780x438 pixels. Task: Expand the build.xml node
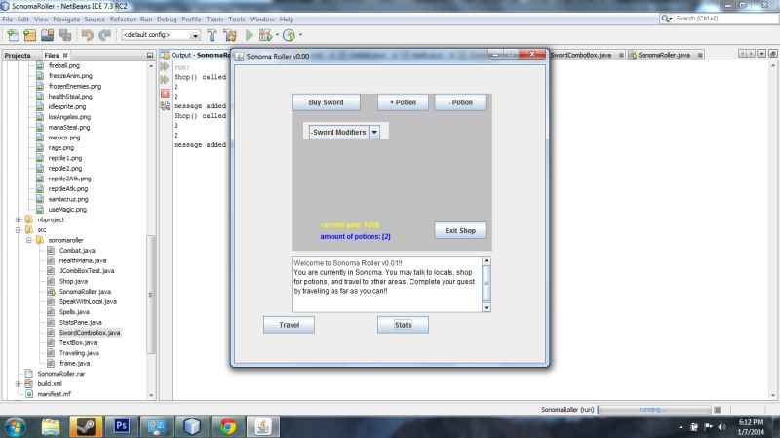tap(18, 383)
